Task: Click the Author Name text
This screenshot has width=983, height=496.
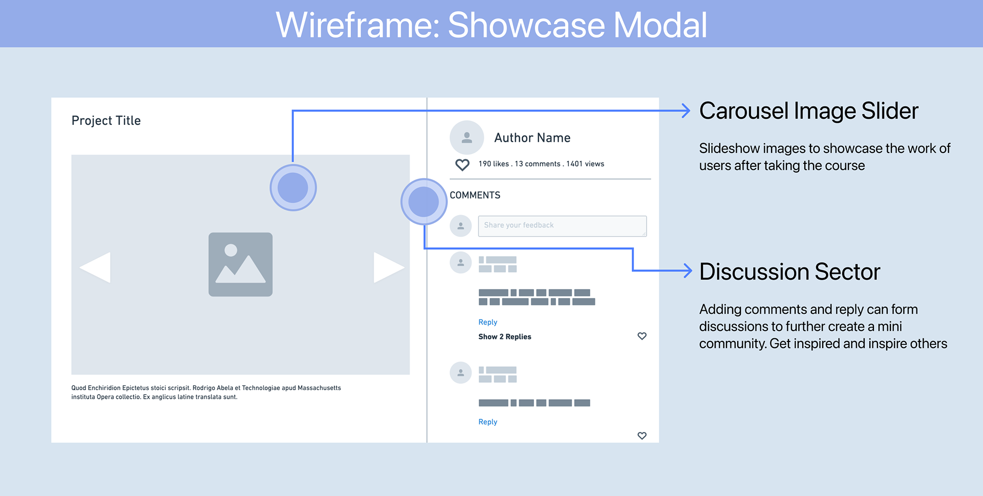Action: click(x=532, y=138)
